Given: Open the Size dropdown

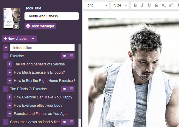Looking at the screenshot, I should (120, 5).
